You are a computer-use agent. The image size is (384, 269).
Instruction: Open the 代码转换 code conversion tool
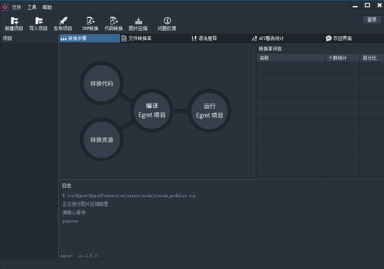(113, 24)
